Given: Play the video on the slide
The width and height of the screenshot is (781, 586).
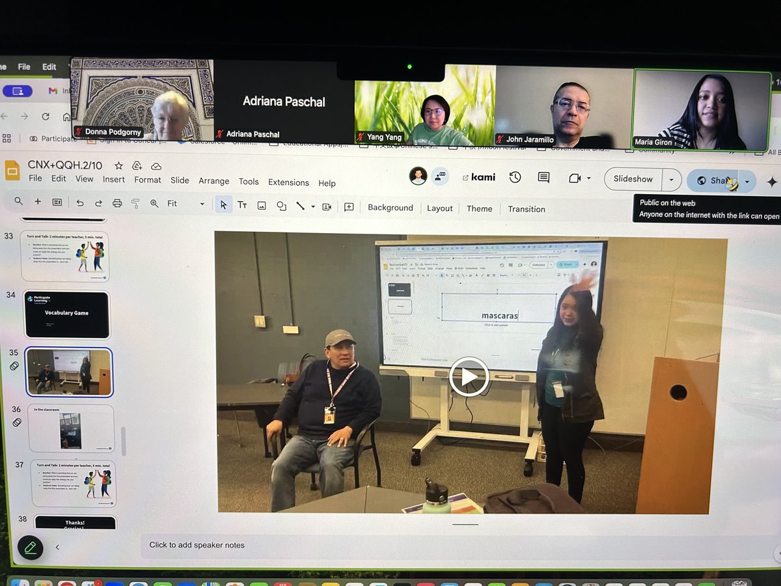Looking at the screenshot, I should click(469, 376).
